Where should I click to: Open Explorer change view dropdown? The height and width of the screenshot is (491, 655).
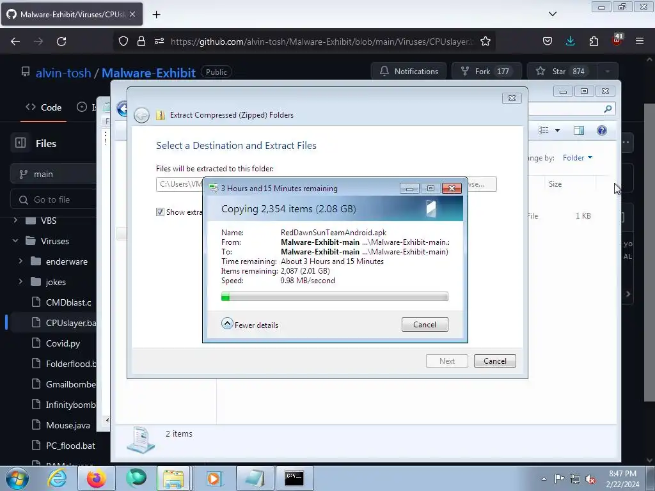click(557, 130)
